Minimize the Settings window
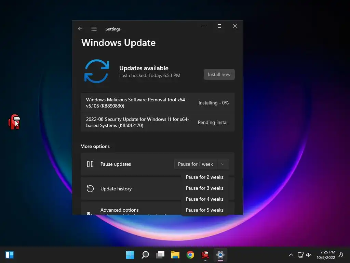 point(204,26)
